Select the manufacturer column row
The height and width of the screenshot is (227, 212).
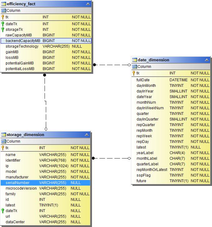(x=45, y=177)
